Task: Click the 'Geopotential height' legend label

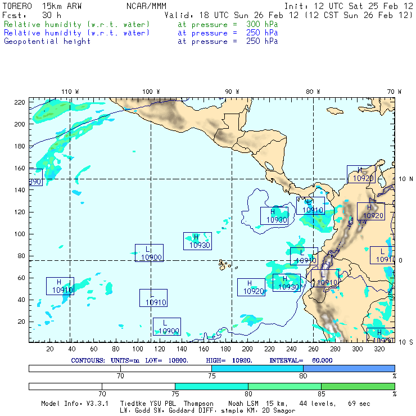Action: (47, 41)
